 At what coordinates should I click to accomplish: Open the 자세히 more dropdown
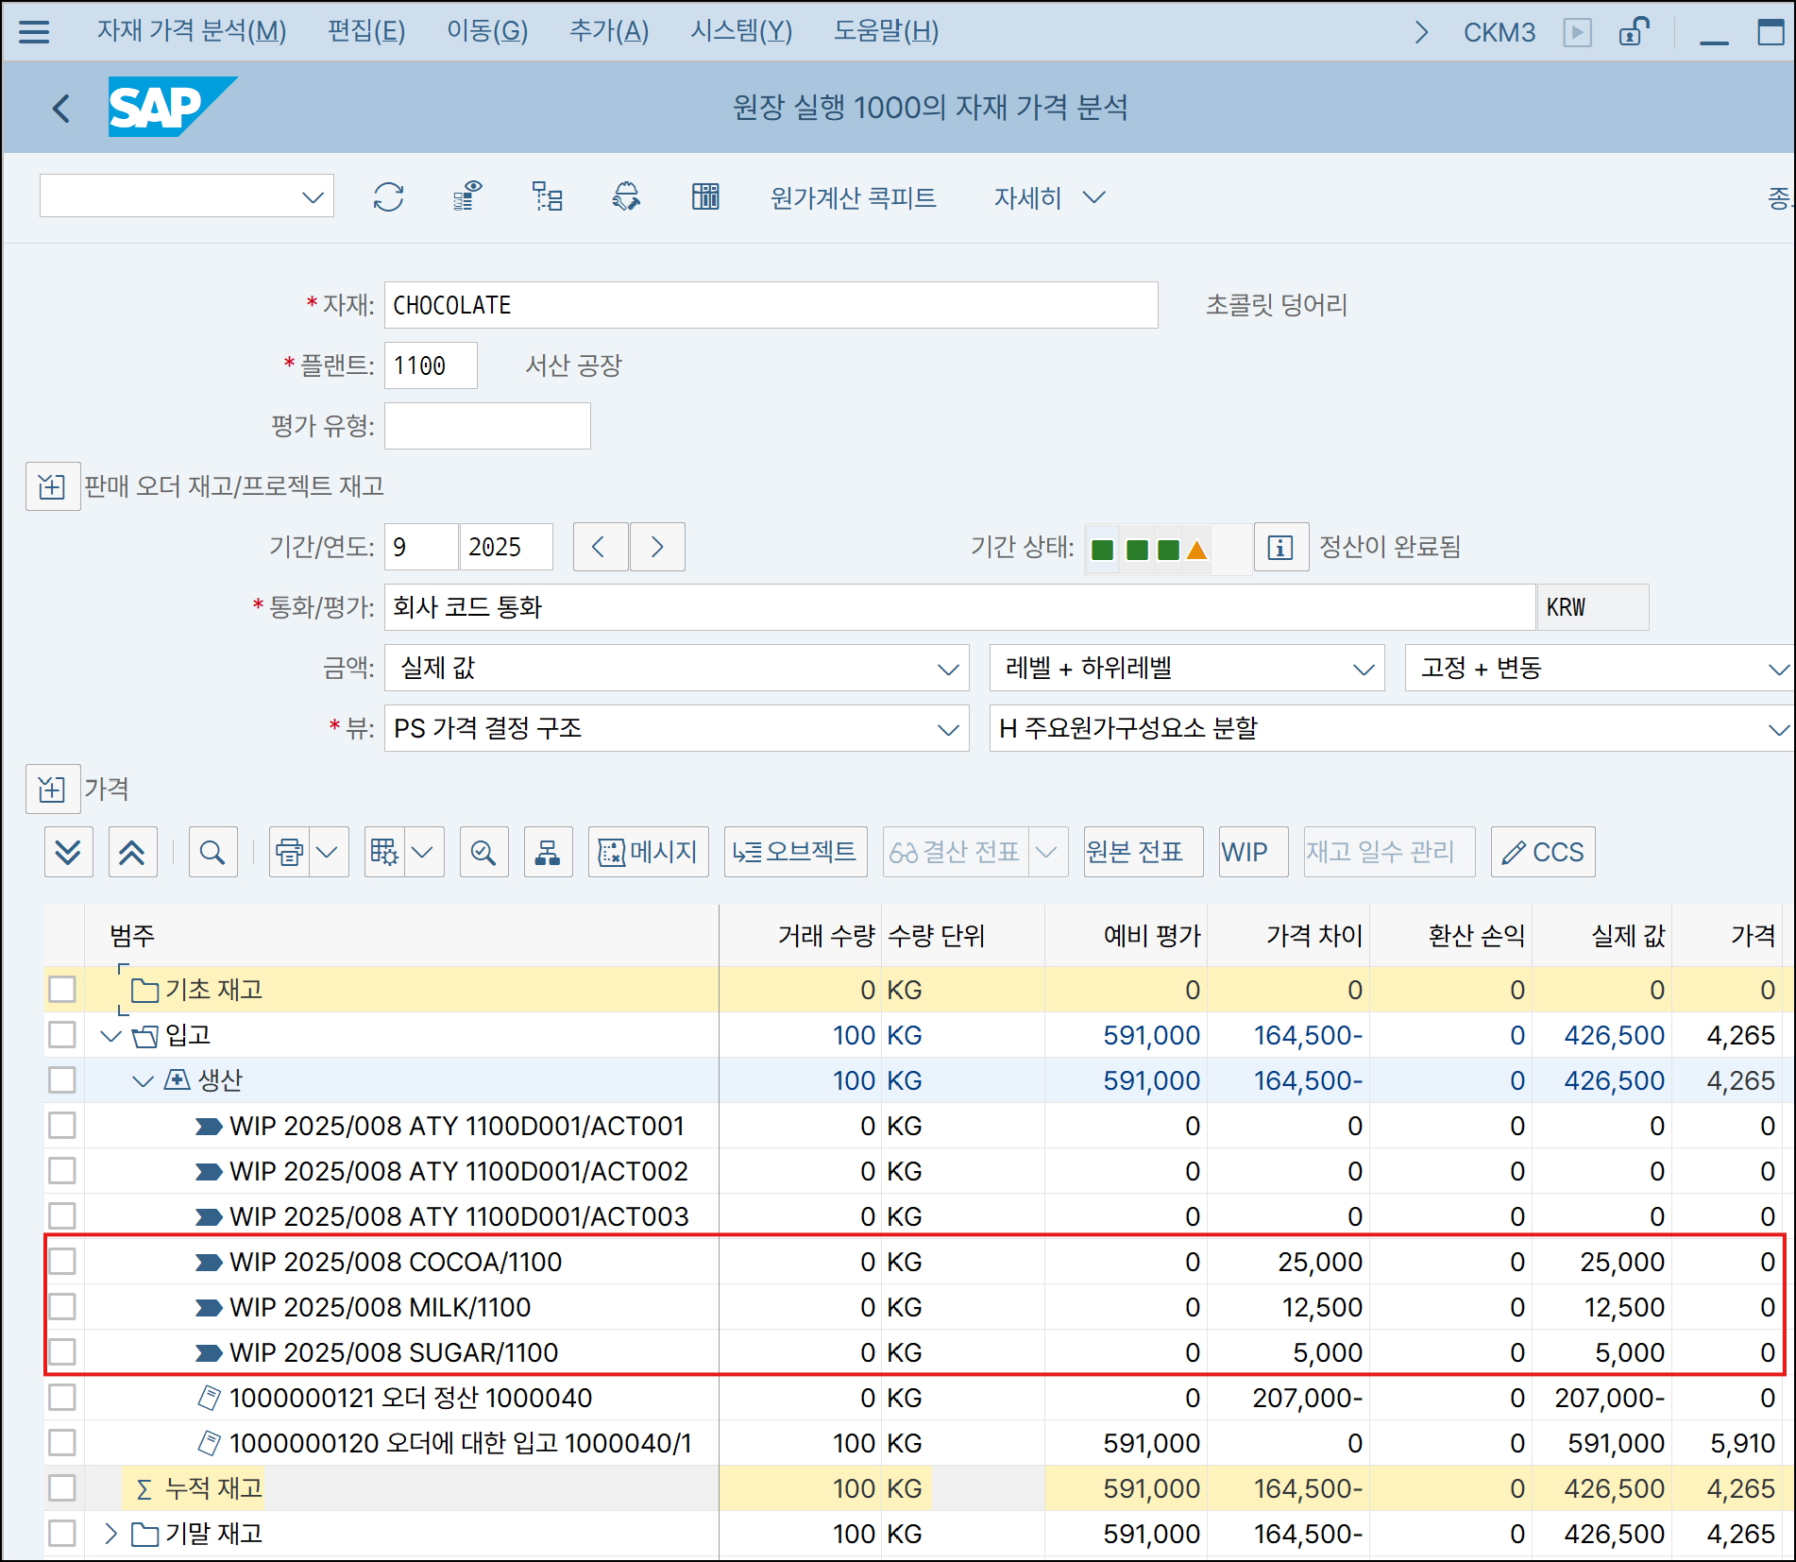pos(1049,197)
